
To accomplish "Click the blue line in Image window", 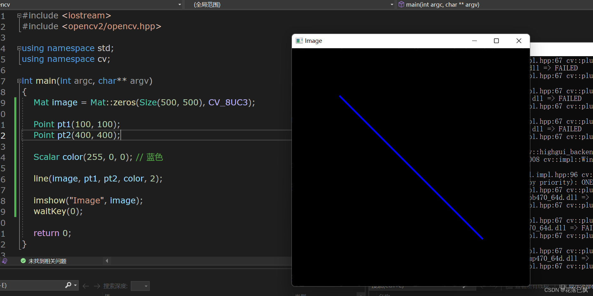I will [411, 167].
